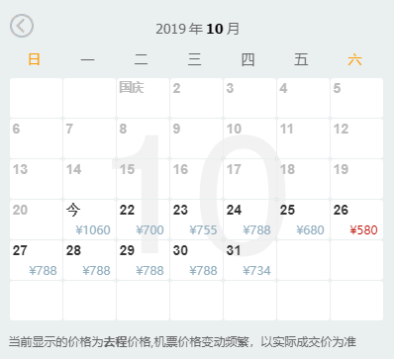This screenshot has height=359, width=394.
Task: Click the price disclaimer note text
Action: tap(182, 342)
